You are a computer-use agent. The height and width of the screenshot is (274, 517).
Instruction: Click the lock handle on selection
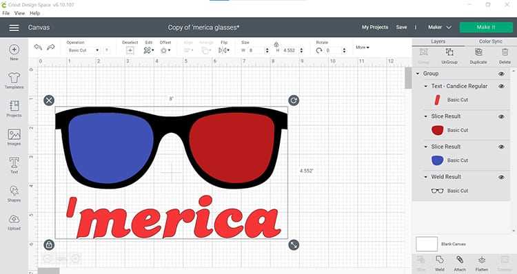[49, 244]
